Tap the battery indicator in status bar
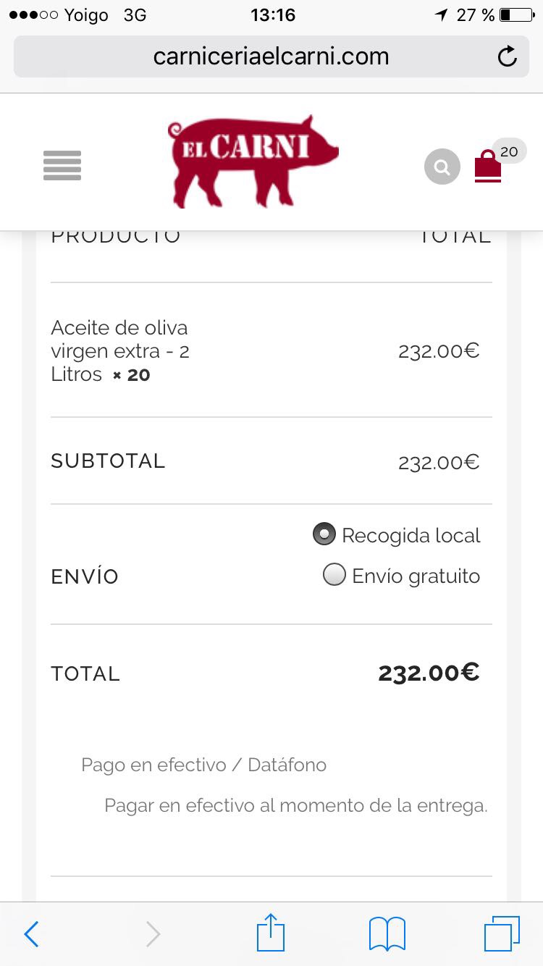This screenshot has width=543, height=966. pos(515,15)
